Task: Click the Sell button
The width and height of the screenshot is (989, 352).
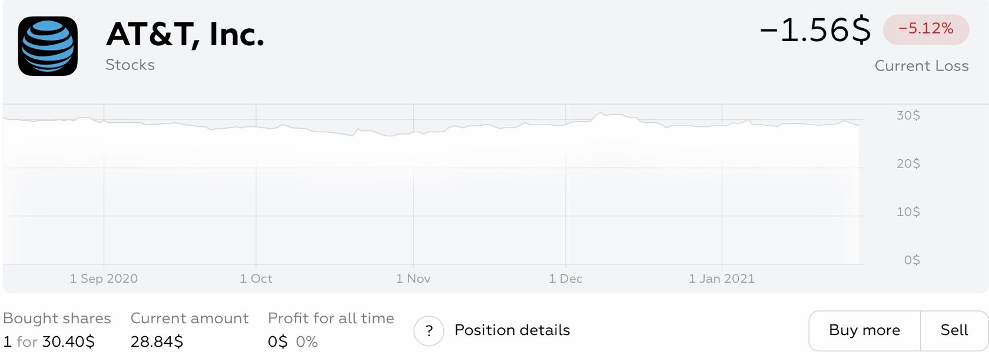Action: pyautogui.click(x=954, y=330)
